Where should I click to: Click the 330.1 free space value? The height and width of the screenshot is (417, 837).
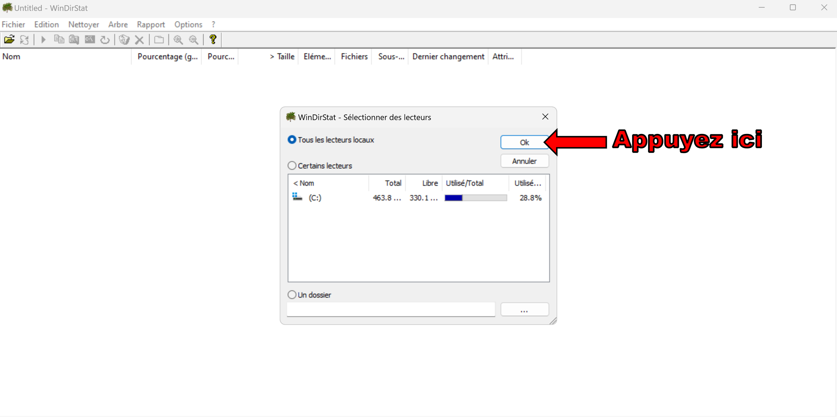pos(423,198)
